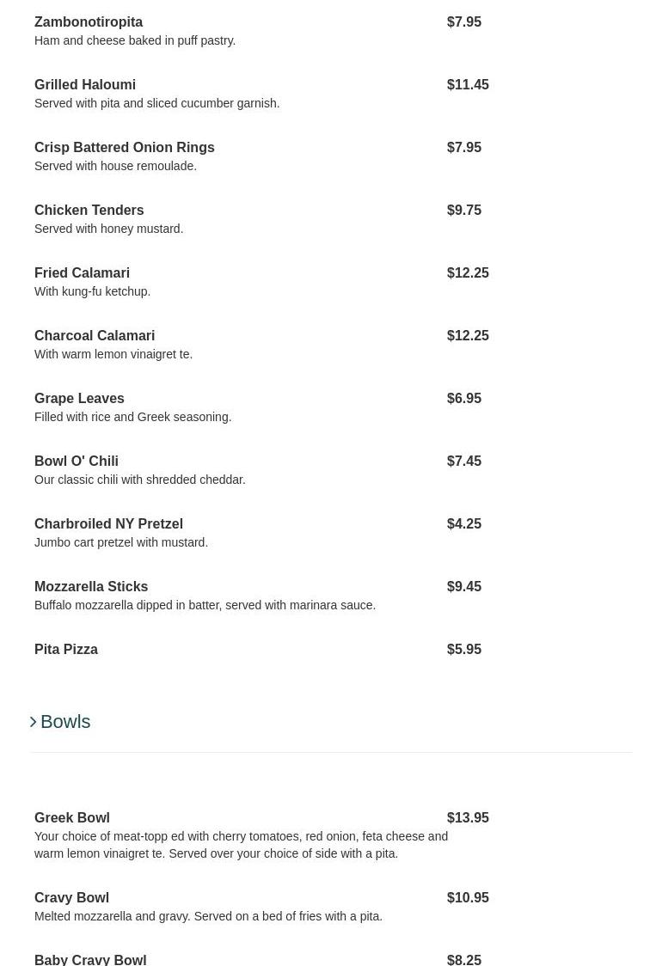
Task: Select Fried Calamari from the menu
Action: [83, 273]
